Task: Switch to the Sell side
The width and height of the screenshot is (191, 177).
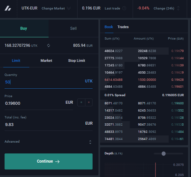Action: 73,28
